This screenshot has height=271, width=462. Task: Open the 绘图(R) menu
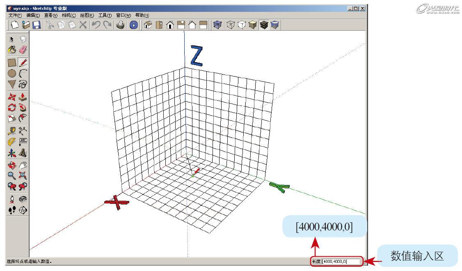pyautogui.click(x=87, y=15)
